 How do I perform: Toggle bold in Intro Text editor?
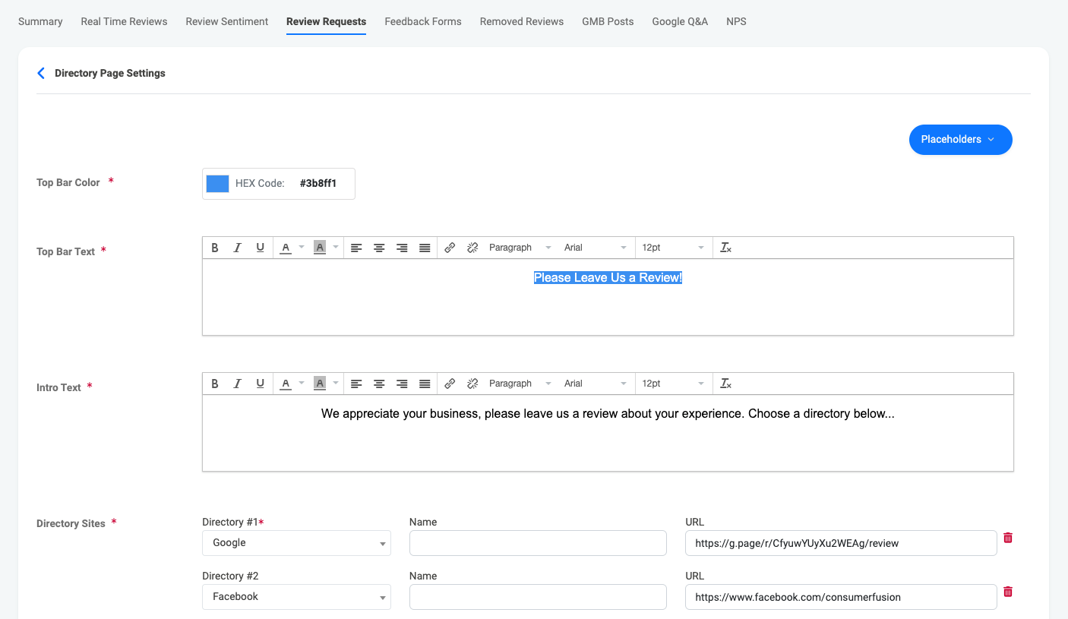[x=215, y=384]
